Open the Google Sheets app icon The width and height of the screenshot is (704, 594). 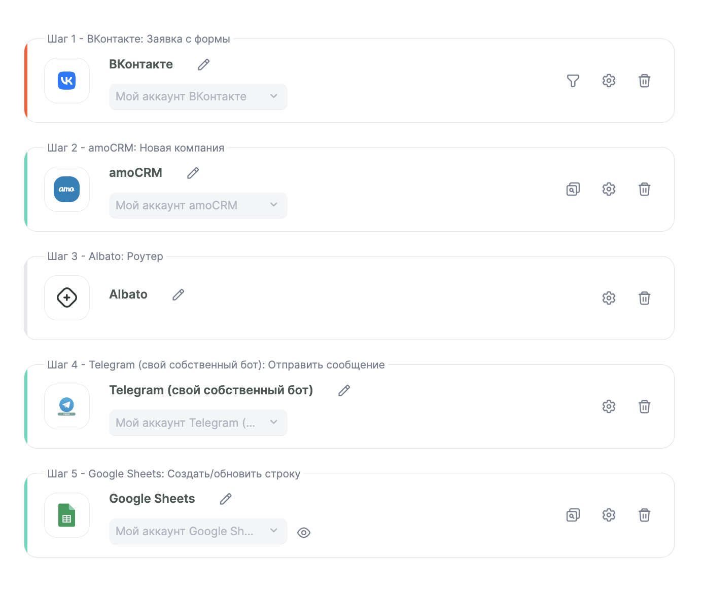(67, 515)
